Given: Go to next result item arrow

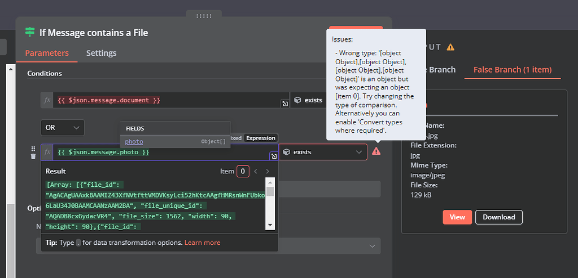Looking at the screenshot, I should [x=268, y=171].
